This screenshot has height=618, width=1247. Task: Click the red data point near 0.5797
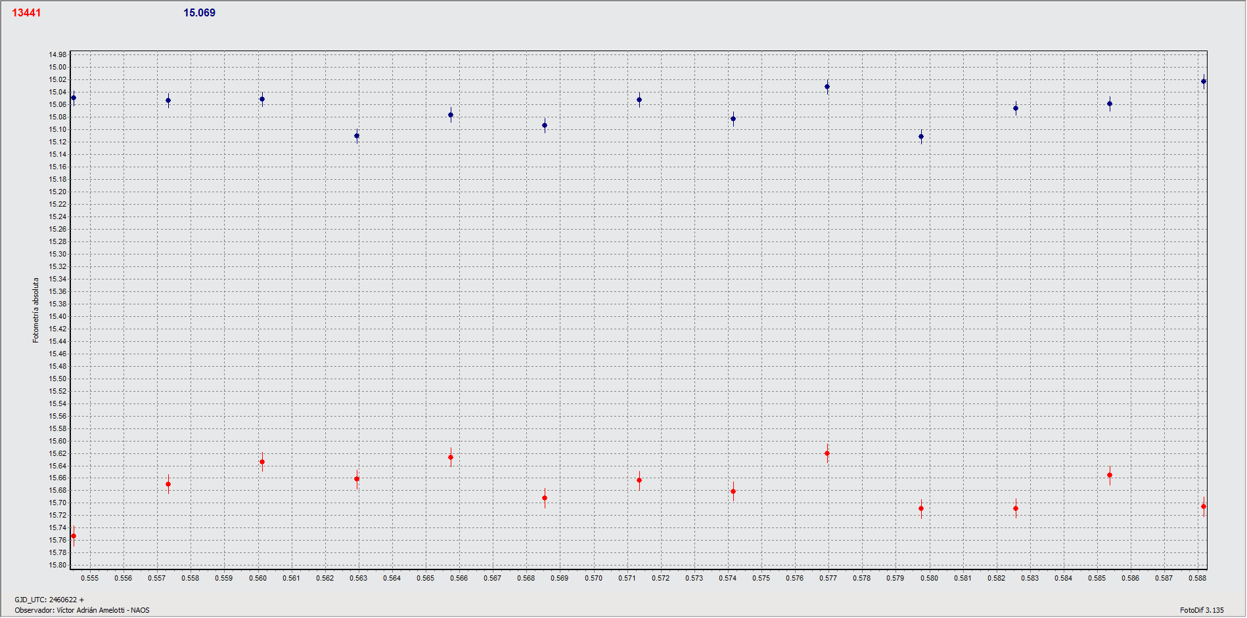921,508
